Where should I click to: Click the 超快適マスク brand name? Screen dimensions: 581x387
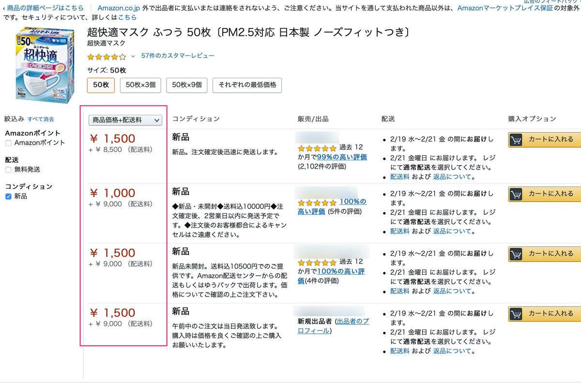(106, 43)
